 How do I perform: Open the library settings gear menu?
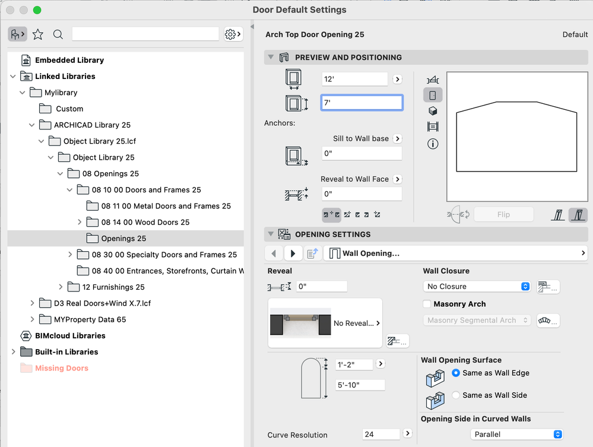233,34
